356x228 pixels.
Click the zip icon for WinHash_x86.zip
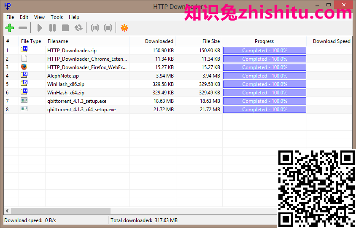point(24,83)
